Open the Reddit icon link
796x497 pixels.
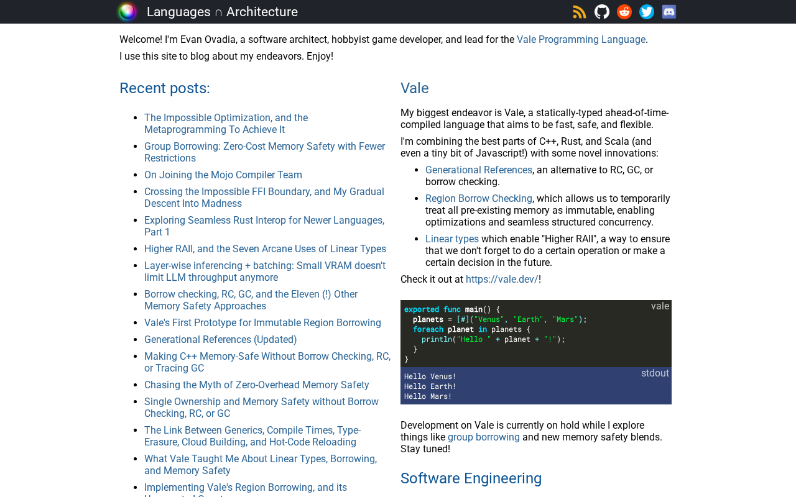[624, 12]
